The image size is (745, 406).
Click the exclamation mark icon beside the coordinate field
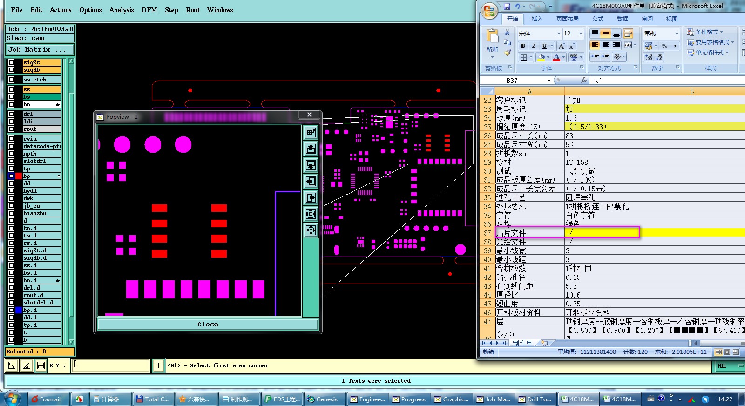pos(158,365)
